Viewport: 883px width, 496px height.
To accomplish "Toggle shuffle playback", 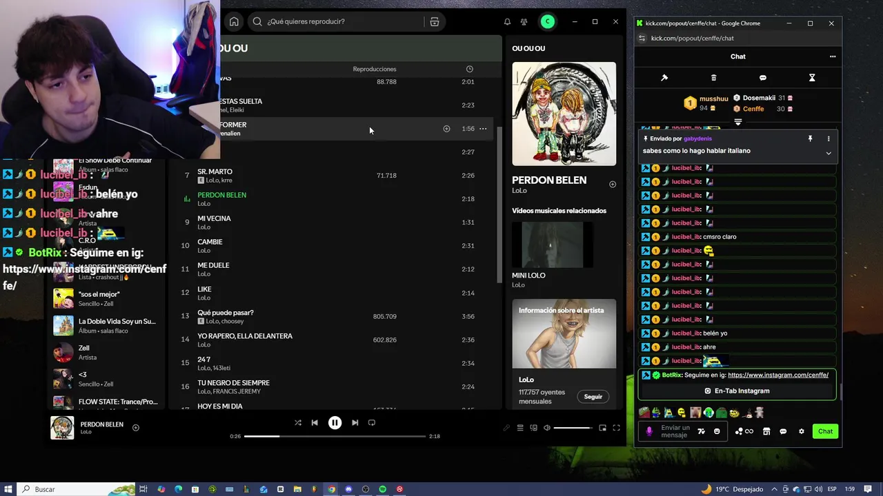I will (x=298, y=422).
